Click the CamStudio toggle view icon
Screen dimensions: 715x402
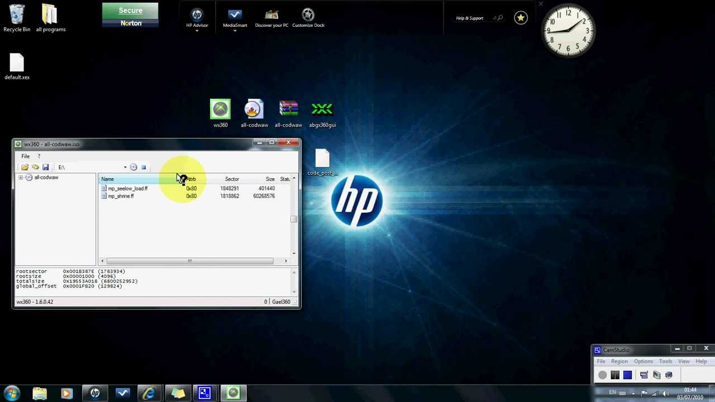643,375
